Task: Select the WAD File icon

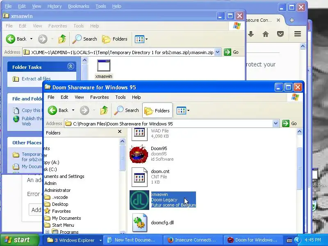Action: (x=139, y=134)
